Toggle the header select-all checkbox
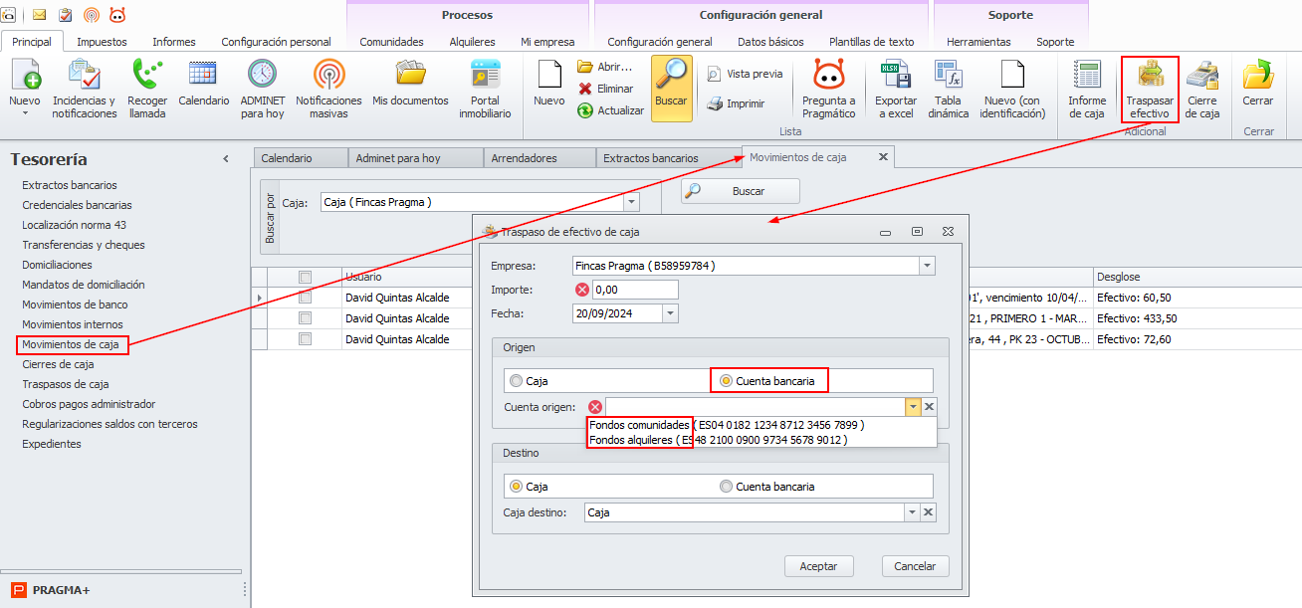Image resolution: width=1302 pixels, height=608 pixels. pyautogui.click(x=305, y=277)
